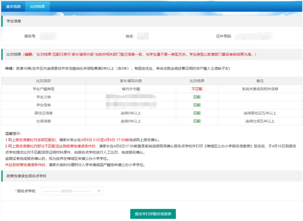Click the 社保信息 row label
This screenshot has height=221, width=303.
click(x=44, y=121)
